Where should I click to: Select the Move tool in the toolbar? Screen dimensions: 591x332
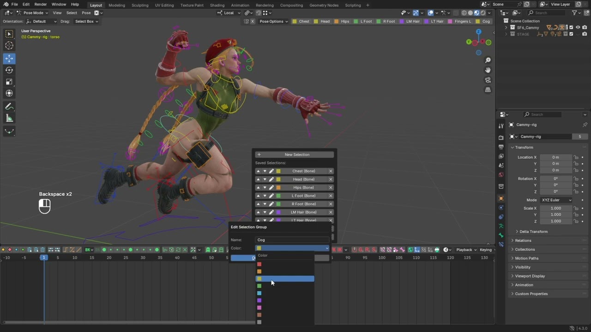click(9, 59)
